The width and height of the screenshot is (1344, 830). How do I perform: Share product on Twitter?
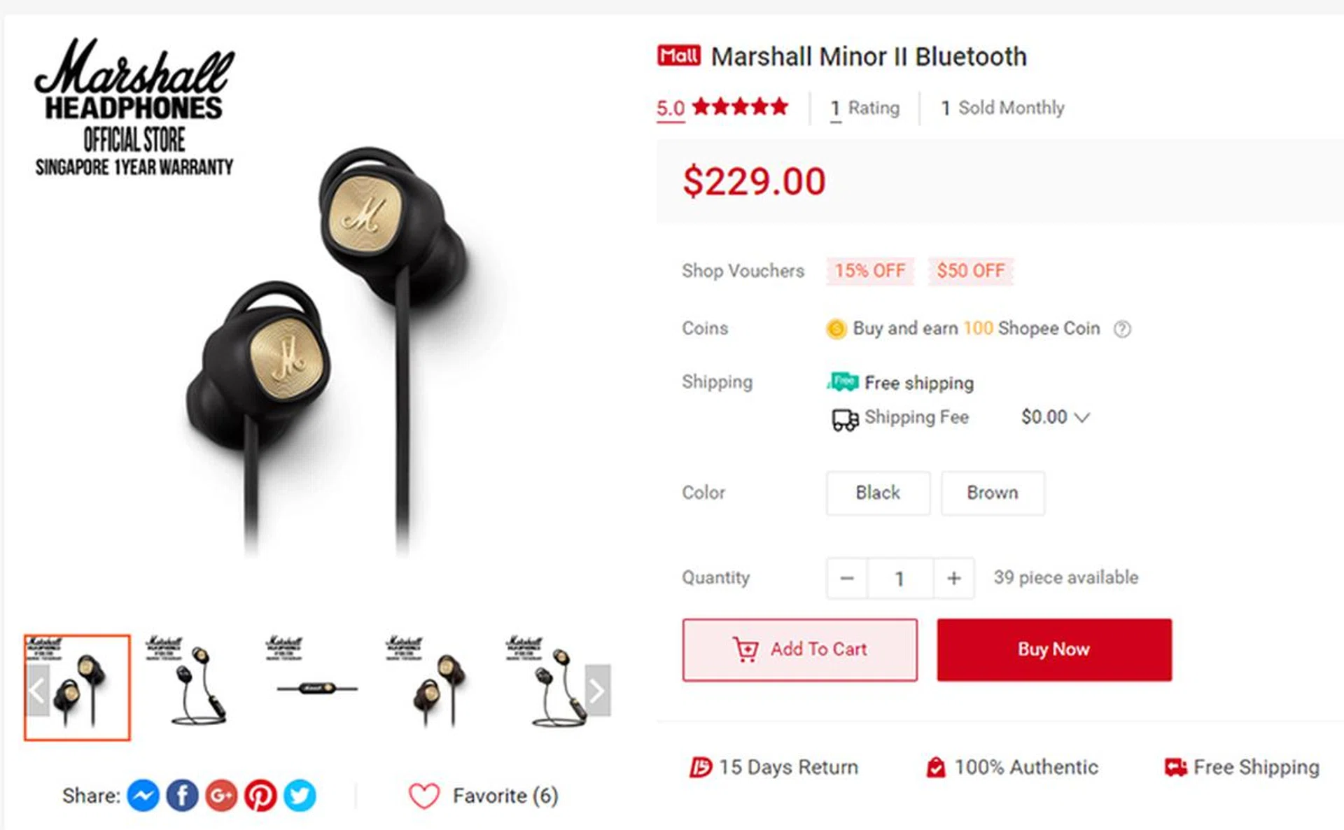pyautogui.click(x=300, y=796)
